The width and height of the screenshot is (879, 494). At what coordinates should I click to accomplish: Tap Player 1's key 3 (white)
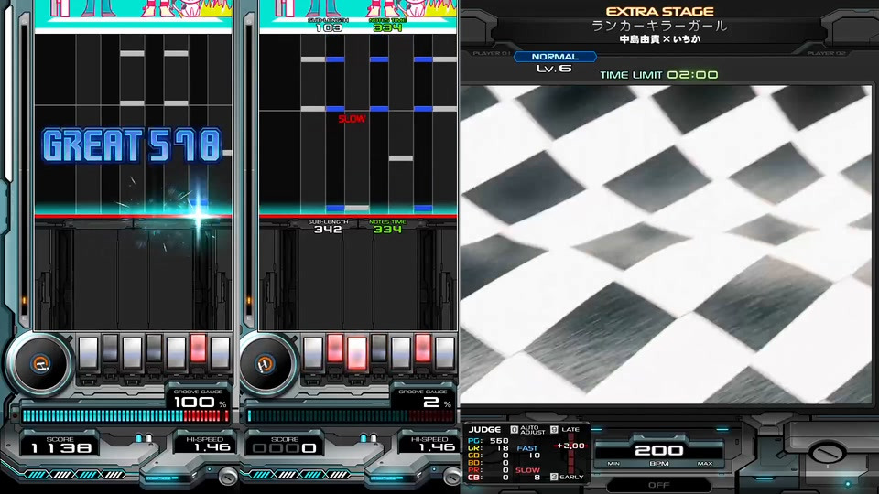132,352
